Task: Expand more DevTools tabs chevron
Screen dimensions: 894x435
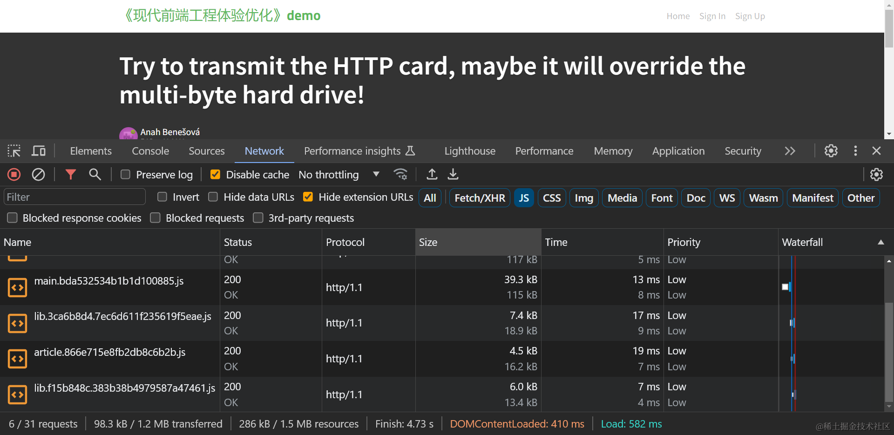Action: (x=790, y=151)
